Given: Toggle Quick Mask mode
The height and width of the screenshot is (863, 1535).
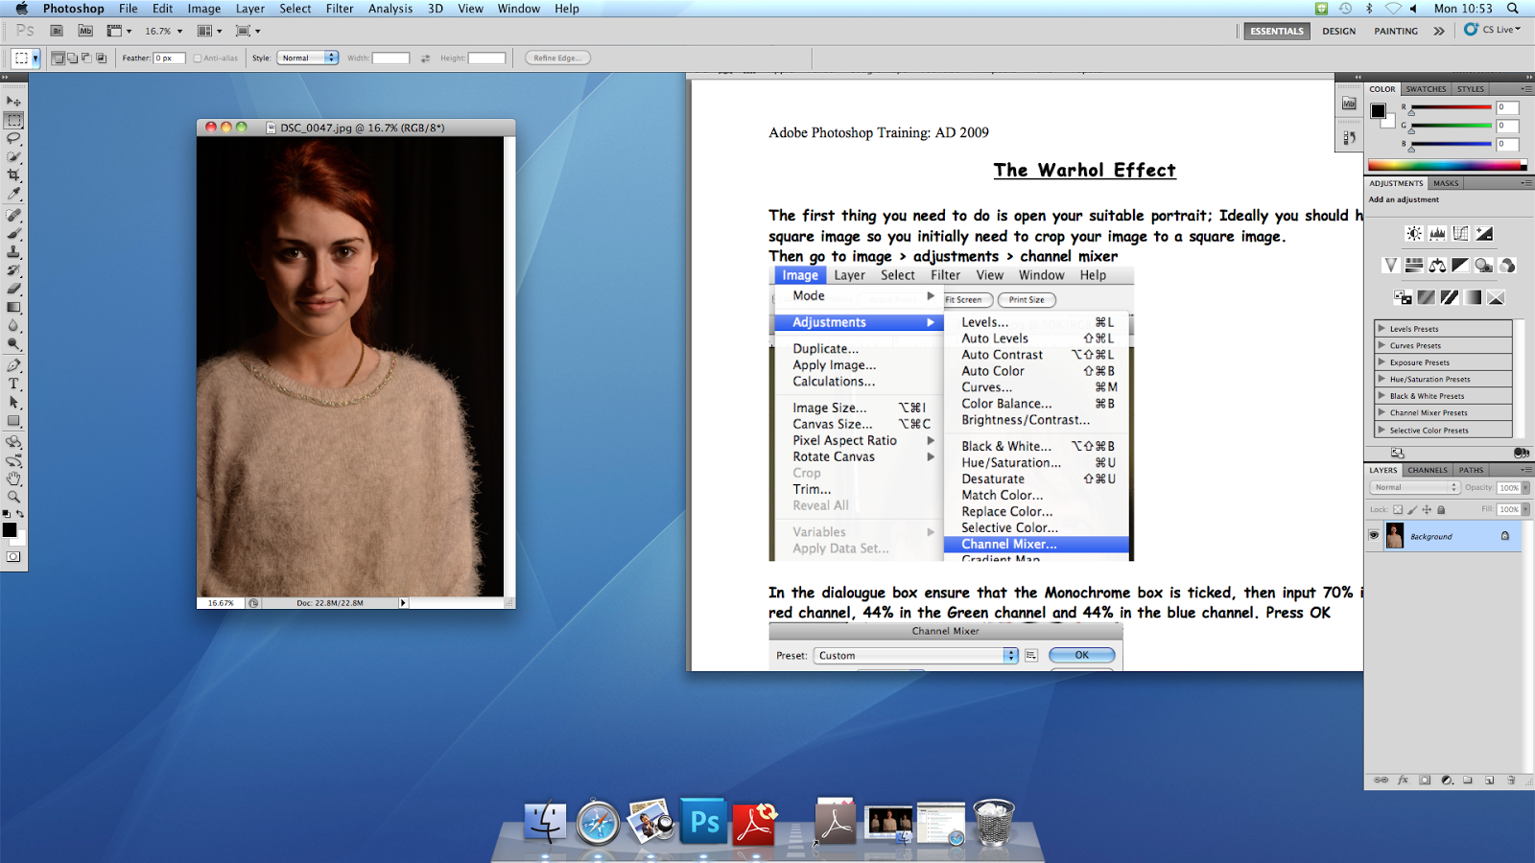Looking at the screenshot, I should click(x=13, y=556).
